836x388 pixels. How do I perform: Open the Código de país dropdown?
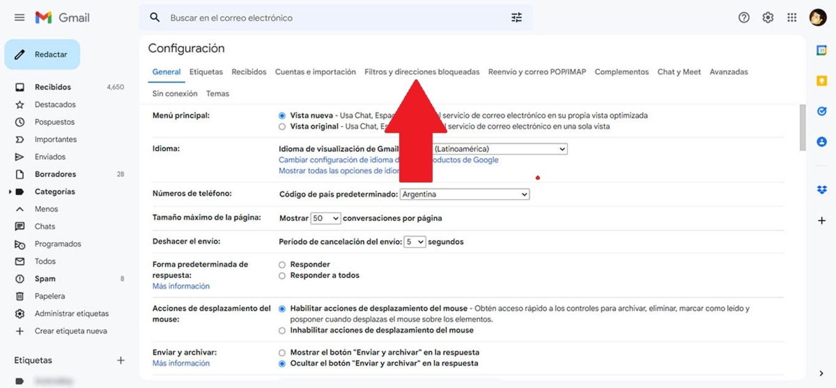pos(464,194)
